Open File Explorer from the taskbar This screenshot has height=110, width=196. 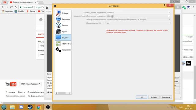[12, 107]
